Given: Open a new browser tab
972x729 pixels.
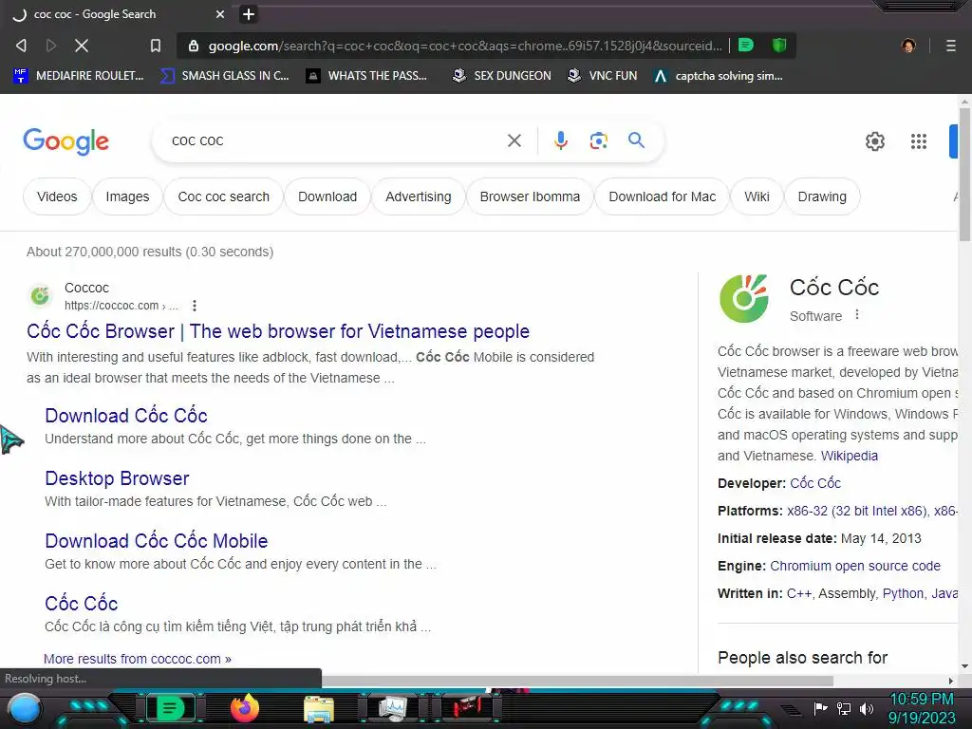Looking at the screenshot, I should [x=249, y=13].
